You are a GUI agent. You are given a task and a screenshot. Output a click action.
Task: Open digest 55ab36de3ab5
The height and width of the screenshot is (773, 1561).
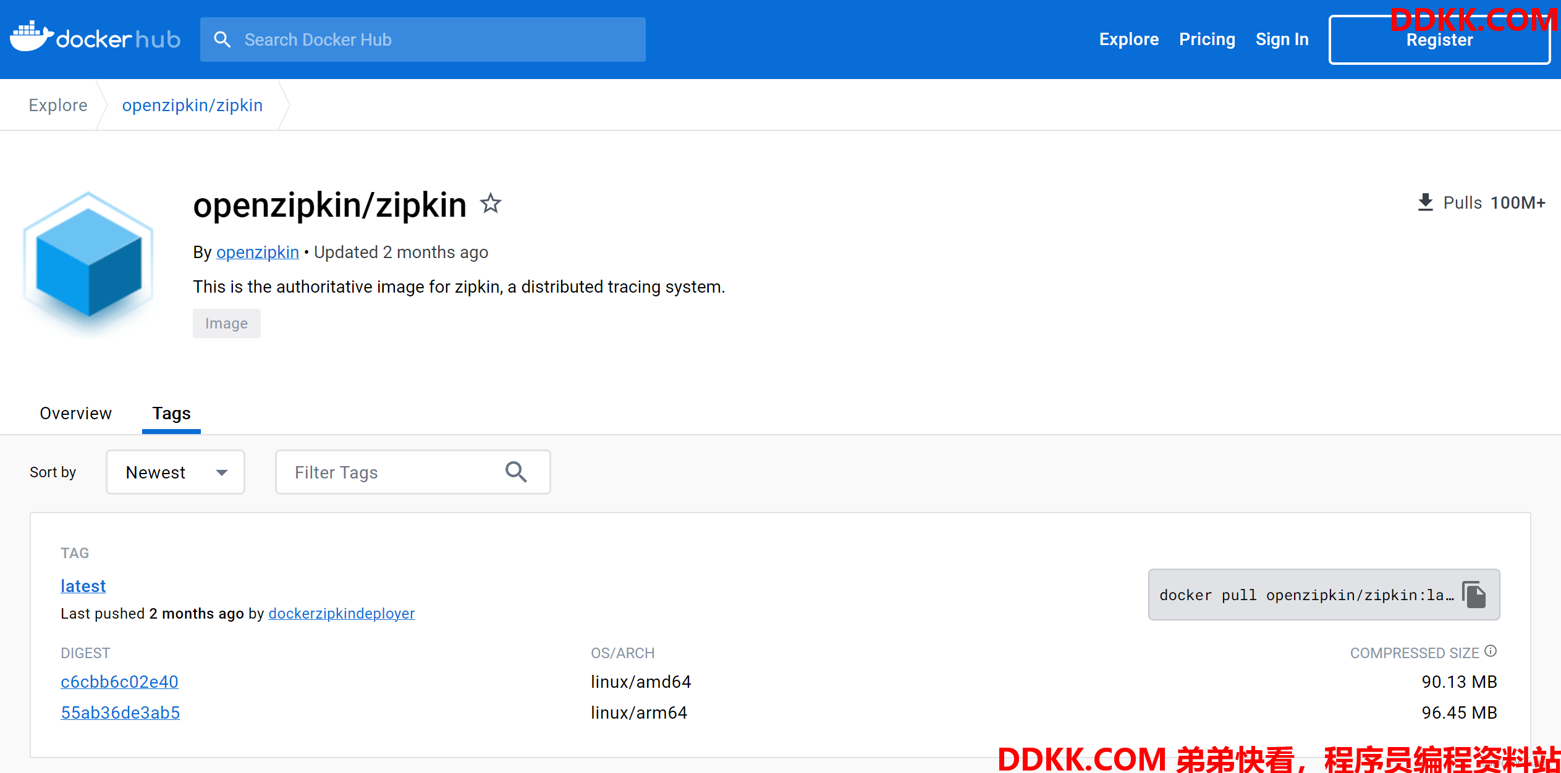coord(120,712)
